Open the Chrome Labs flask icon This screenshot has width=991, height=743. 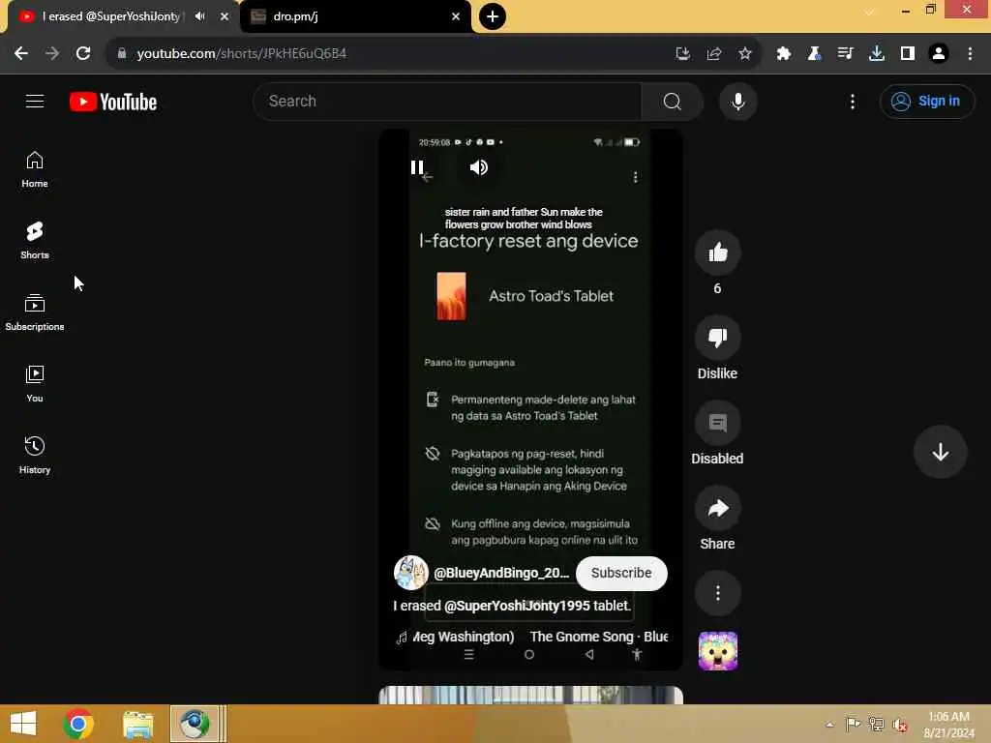814,54
